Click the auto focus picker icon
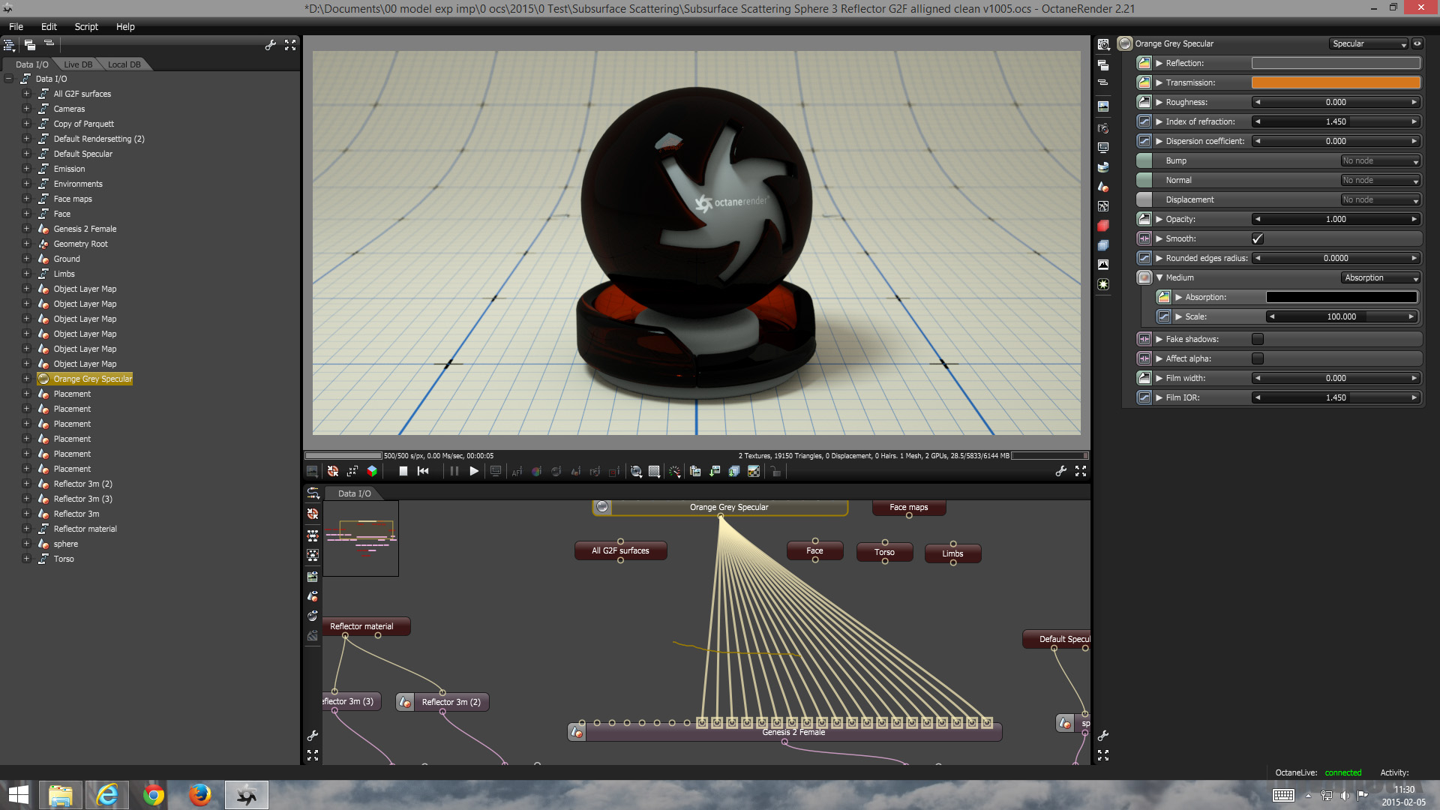The height and width of the screenshot is (810, 1440). pos(517,471)
